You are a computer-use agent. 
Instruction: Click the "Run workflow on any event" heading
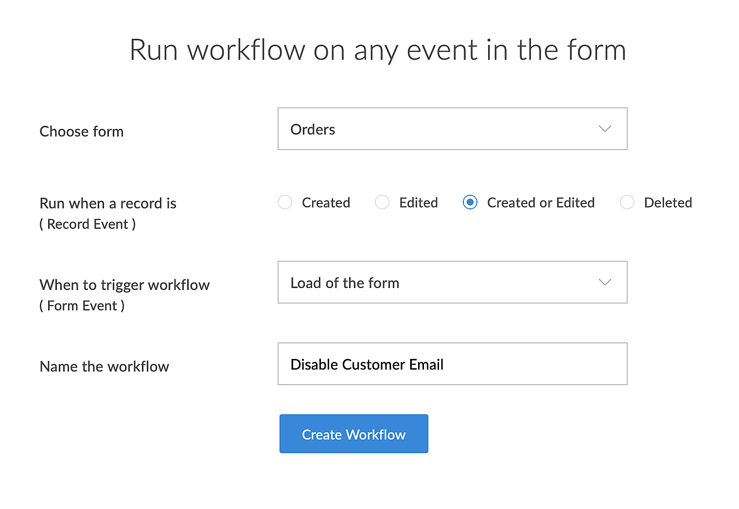click(x=378, y=50)
